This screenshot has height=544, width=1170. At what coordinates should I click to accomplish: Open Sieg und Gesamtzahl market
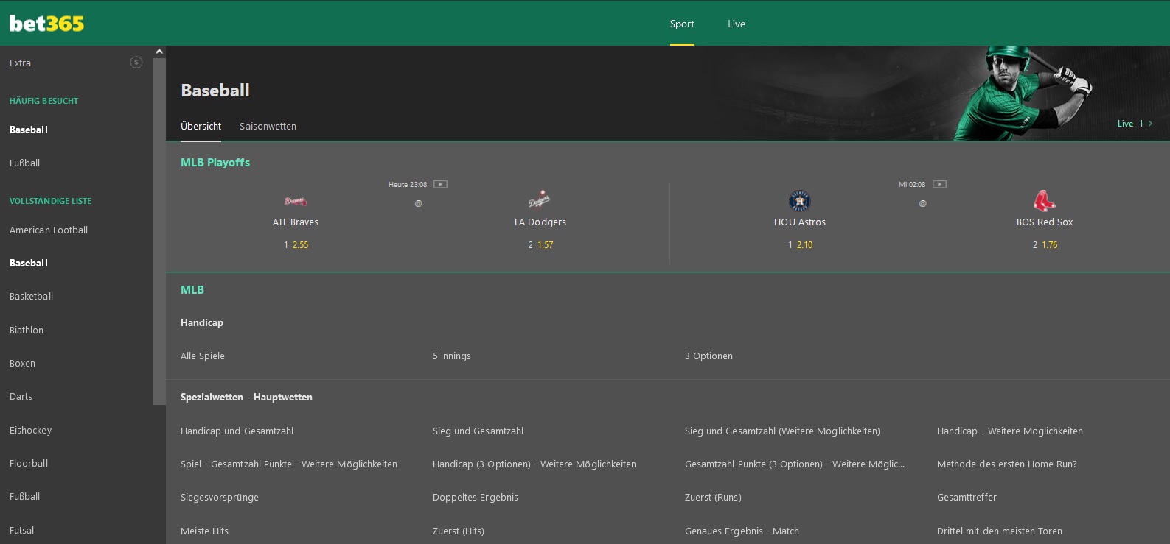click(478, 431)
